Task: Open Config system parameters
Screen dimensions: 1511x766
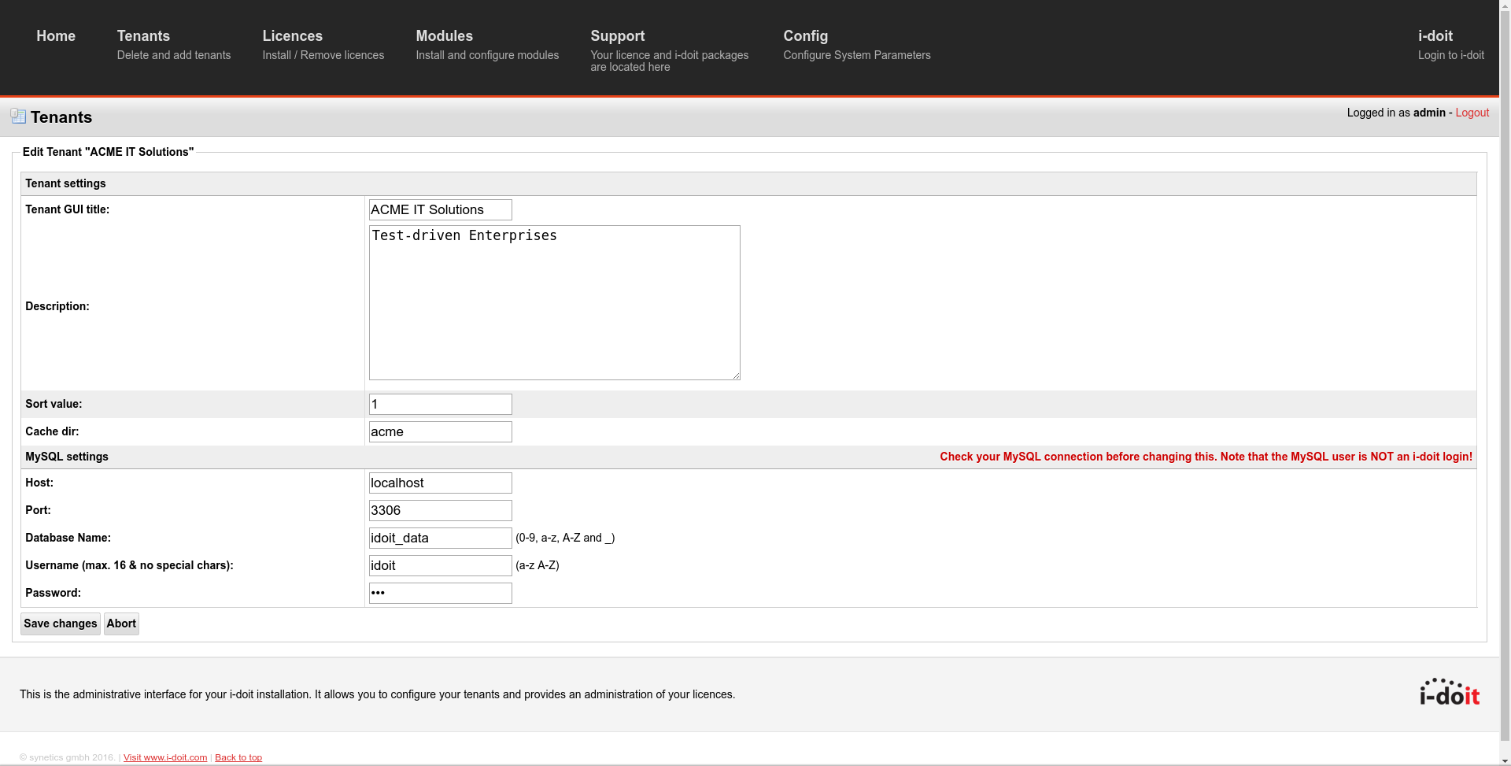Action: tap(857, 45)
